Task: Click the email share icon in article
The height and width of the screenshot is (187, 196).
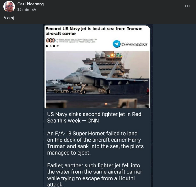Action: tap(54, 45)
